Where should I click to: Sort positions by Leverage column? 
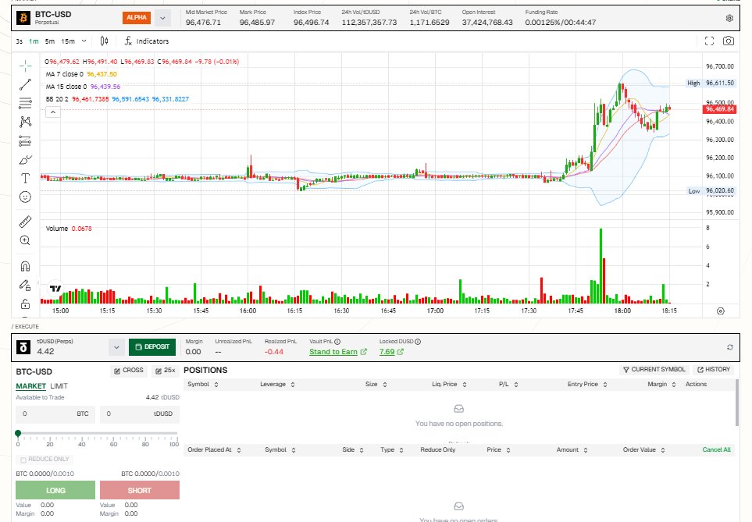click(277, 385)
